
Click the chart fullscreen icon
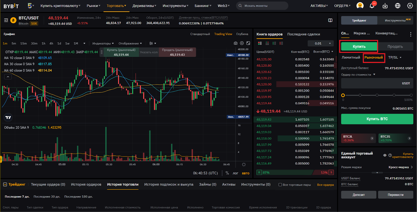pyautogui.click(x=248, y=43)
